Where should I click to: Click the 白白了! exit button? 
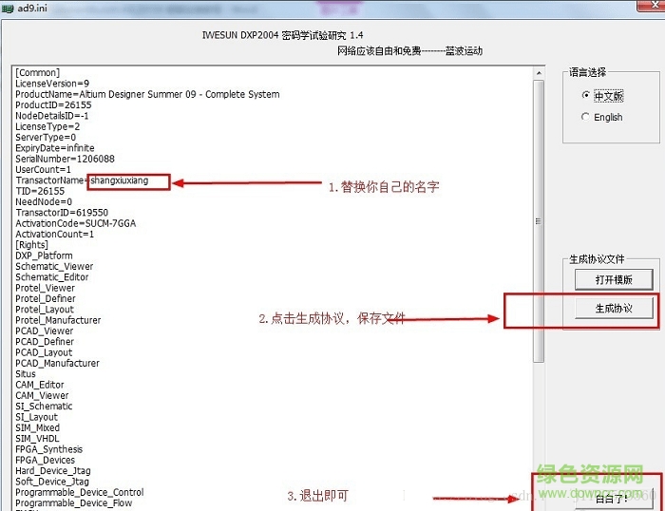610,497
